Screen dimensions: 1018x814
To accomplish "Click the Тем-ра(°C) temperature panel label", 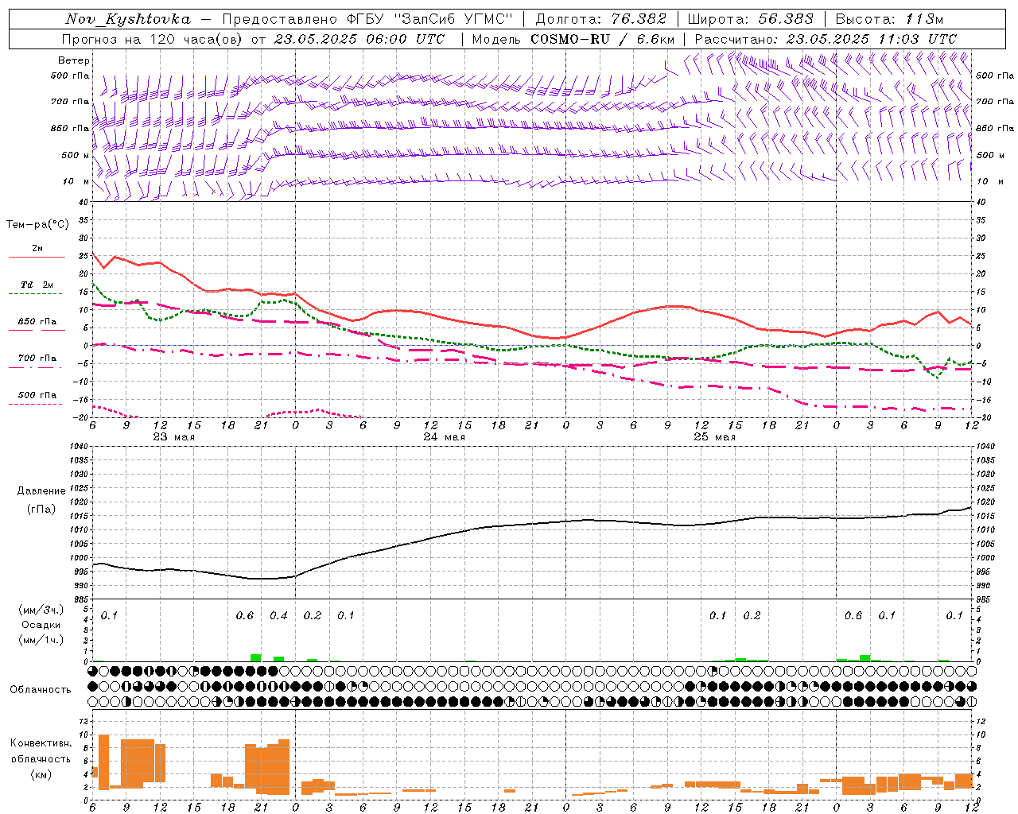I will click(37, 225).
